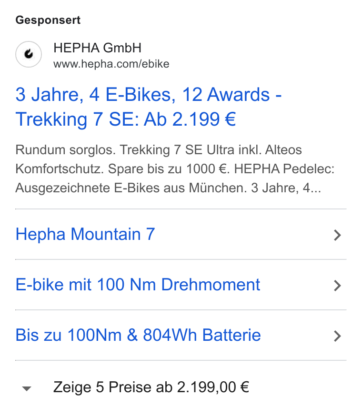
Task: Click the 'Komfortschutz' word in the ad description
Action: point(60,169)
